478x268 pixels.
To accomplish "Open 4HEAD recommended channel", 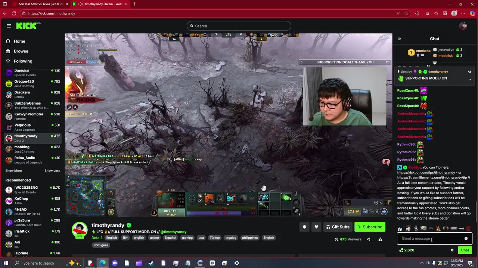I will pos(33,211).
